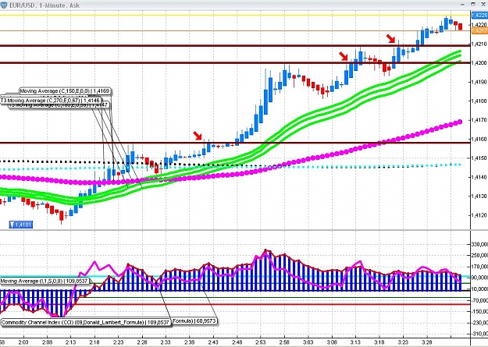This screenshot has height=347, width=488.
Task: Select the blue 1,4225 price tag
Action: coord(479,15)
